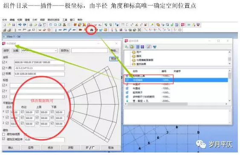Screen dimensions: 240x155
Task: Click the 加载 button
Action: click(x=16, y=51)
